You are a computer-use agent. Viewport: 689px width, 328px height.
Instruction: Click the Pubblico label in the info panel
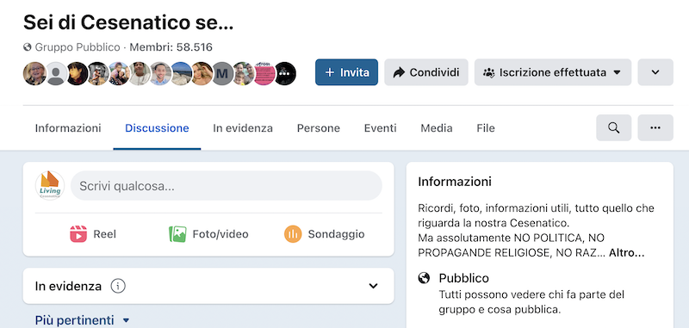(x=464, y=278)
